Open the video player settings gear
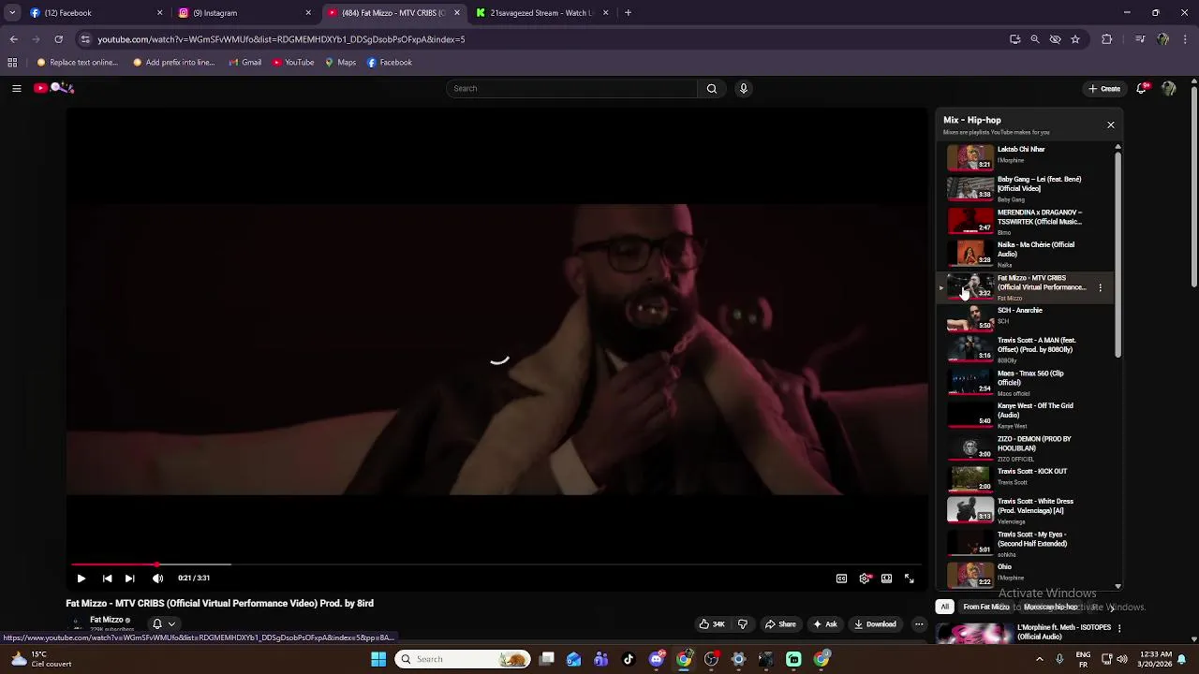Image resolution: width=1199 pixels, height=674 pixels. pyautogui.click(x=864, y=579)
